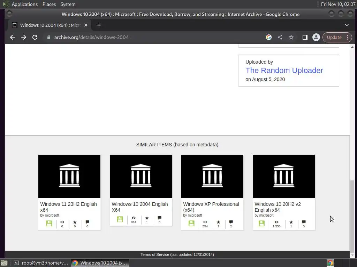Open the Windows 11 23H2 English x64 title
357x267 pixels.
(x=69, y=207)
